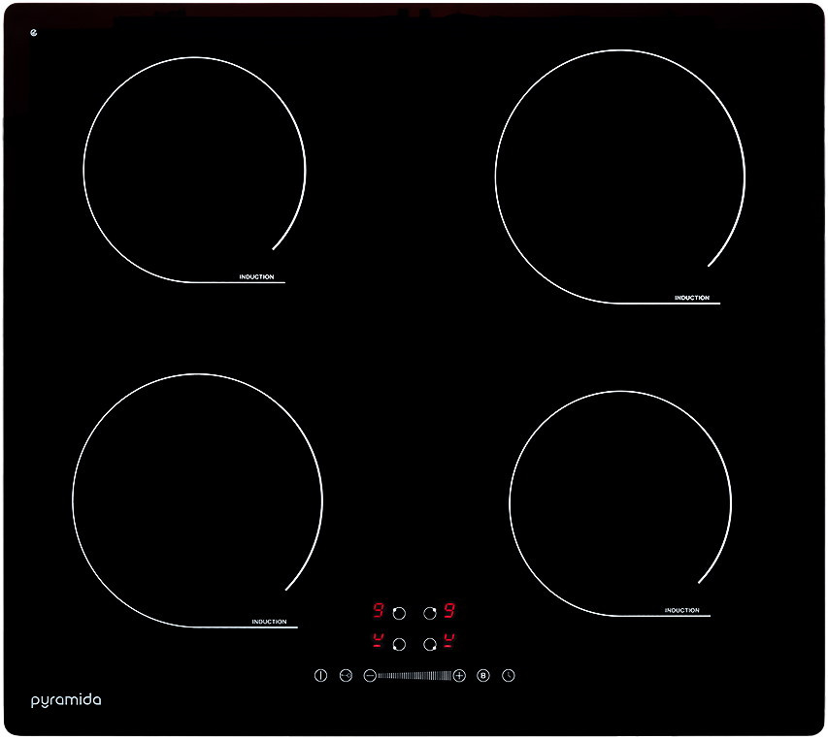Click the pyramida brand logo

(65, 699)
